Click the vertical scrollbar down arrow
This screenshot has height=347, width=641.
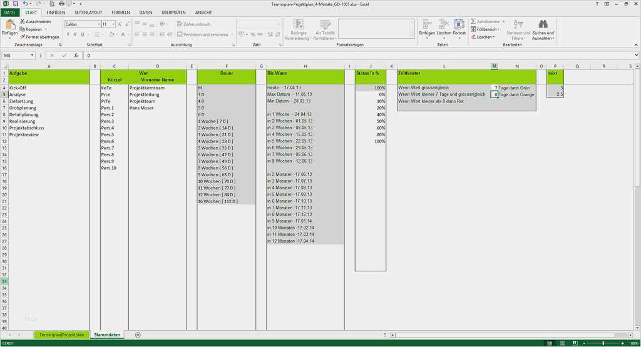[637, 328]
